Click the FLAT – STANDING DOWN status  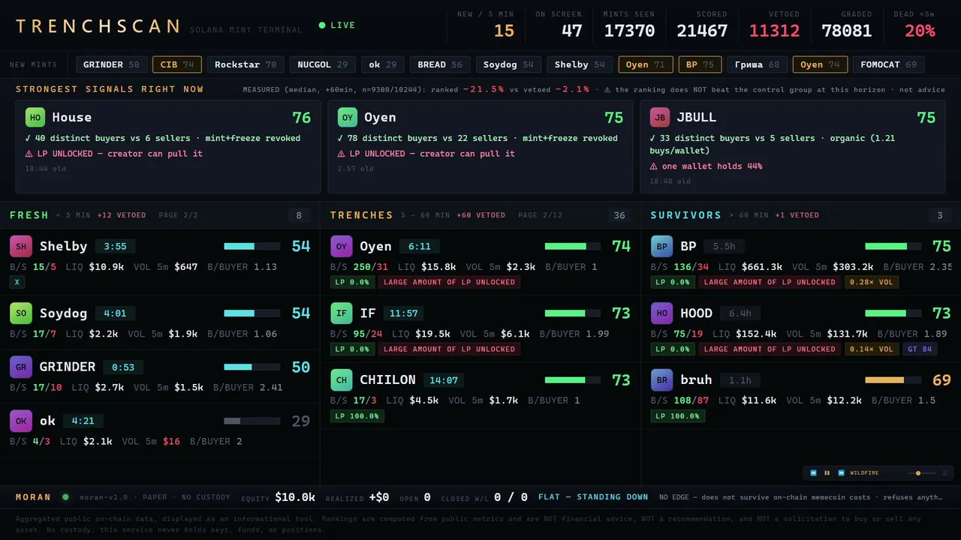coord(593,496)
